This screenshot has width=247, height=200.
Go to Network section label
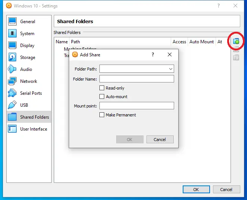[28, 81]
